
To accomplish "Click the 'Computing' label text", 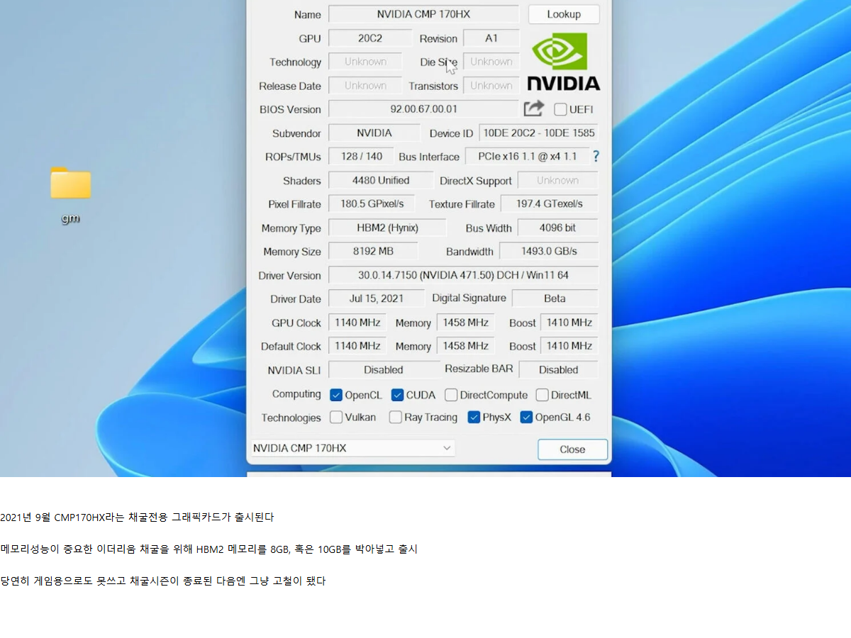I will [x=296, y=394].
